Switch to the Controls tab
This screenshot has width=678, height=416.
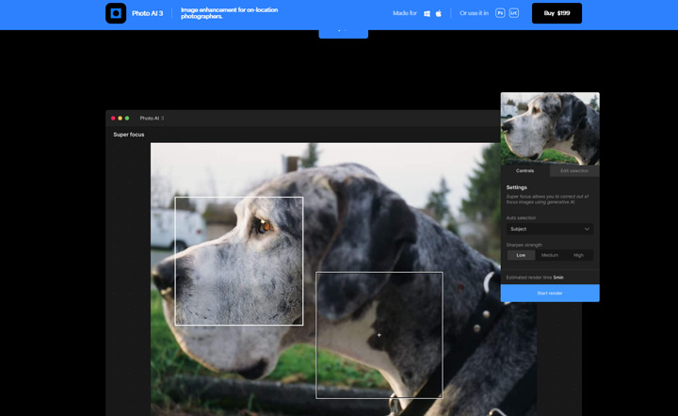pyautogui.click(x=525, y=170)
